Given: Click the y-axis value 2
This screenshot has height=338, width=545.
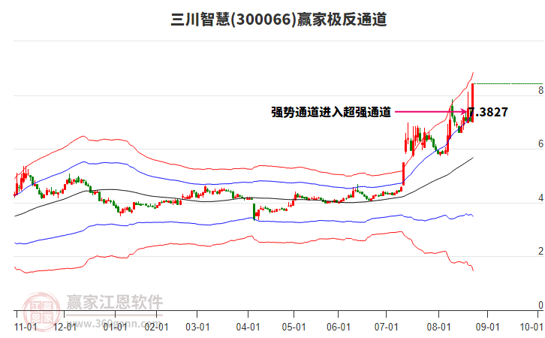Looking at the screenshot, I should (540, 251).
